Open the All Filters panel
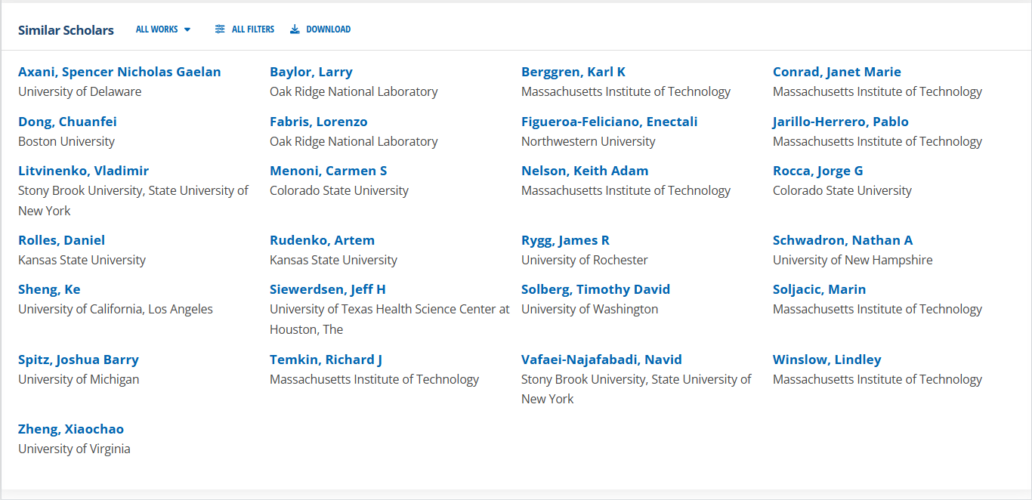 click(245, 29)
